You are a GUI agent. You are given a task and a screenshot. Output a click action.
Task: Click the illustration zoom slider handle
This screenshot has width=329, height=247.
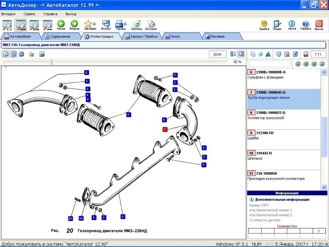pyautogui.click(x=51, y=62)
